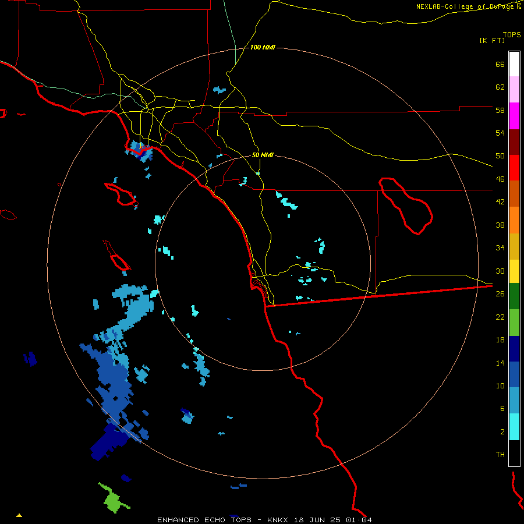Click the legend value '34'
This screenshot has width=524, height=524.
pyautogui.click(x=500, y=247)
